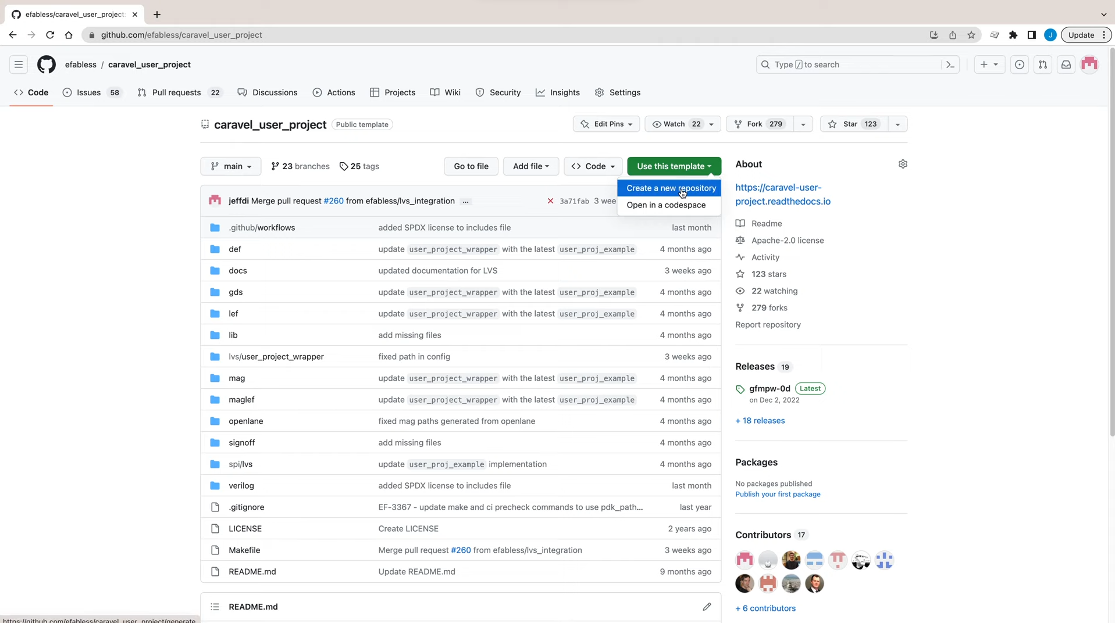Viewport: 1115px width, 623px height.
Task: Switch to the Actions tab
Action: coord(334,92)
